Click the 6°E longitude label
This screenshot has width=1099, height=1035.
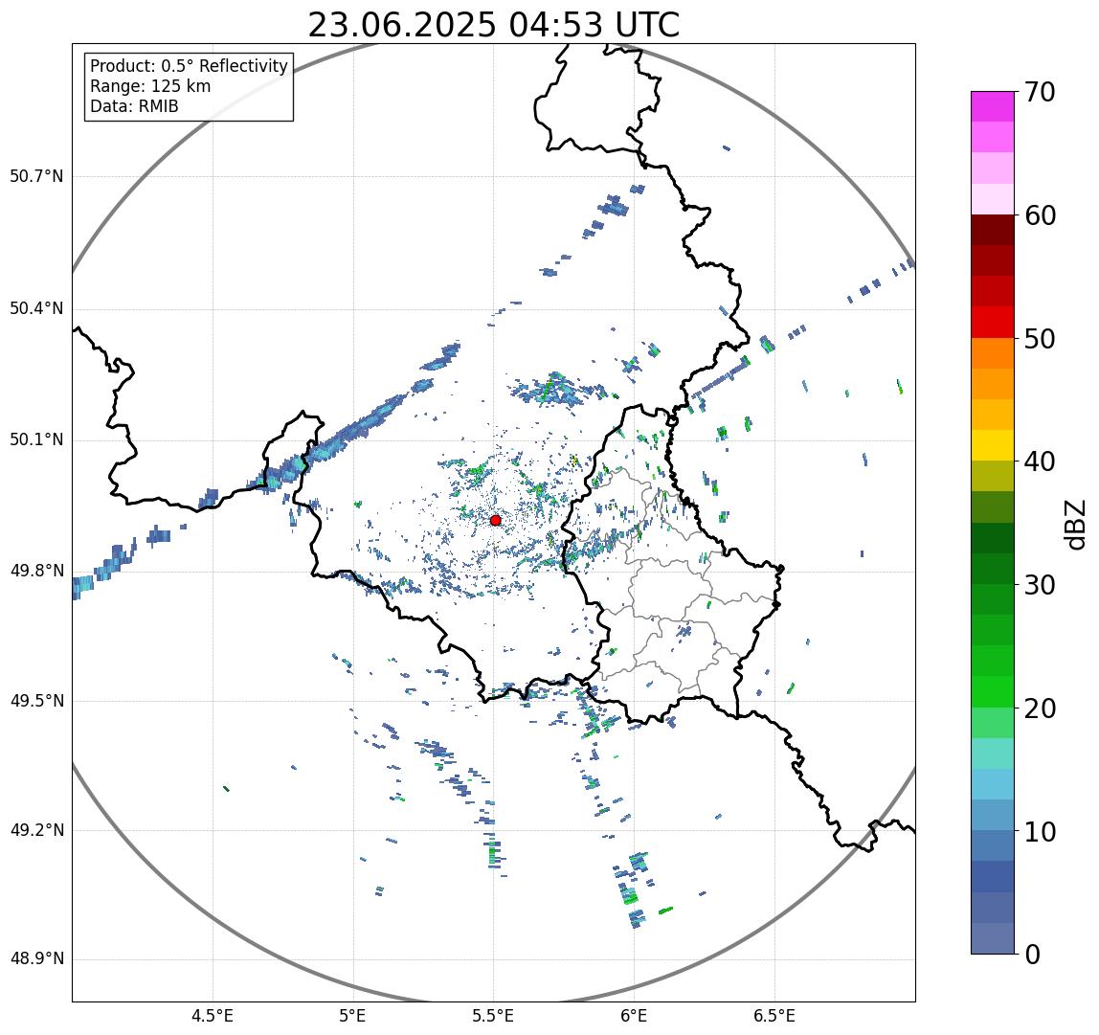[x=634, y=1016]
